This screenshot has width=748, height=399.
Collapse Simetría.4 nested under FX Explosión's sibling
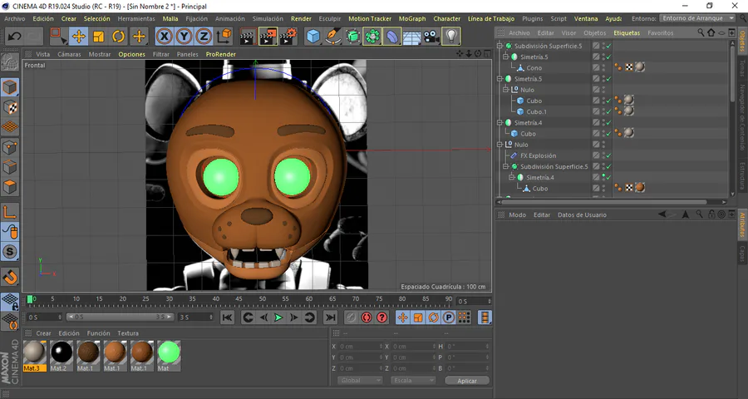click(512, 178)
